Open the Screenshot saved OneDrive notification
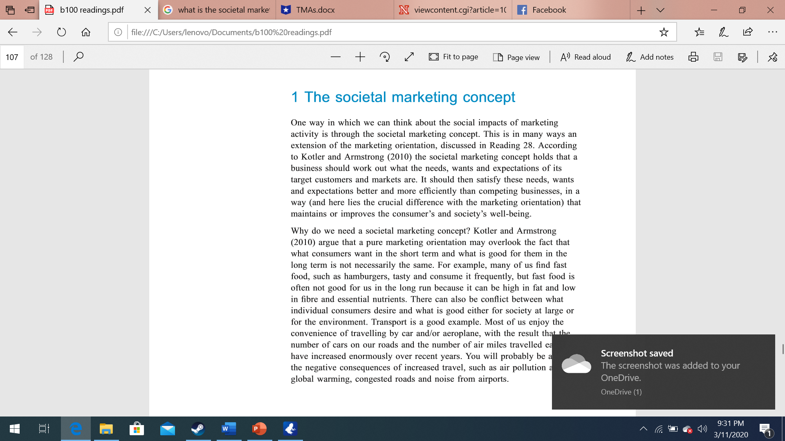The width and height of the screenshot is (785, 441). coord(663,372)
